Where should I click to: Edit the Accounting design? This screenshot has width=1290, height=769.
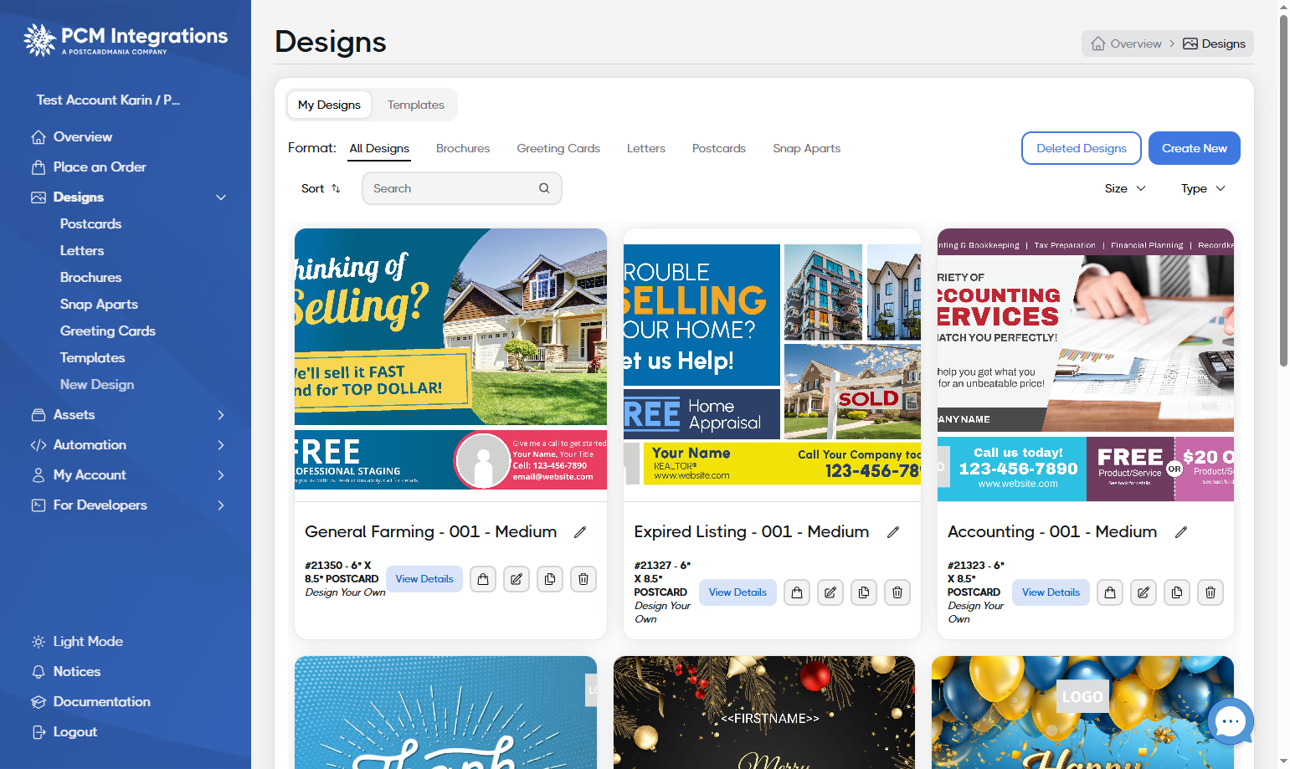(1144, 592)
